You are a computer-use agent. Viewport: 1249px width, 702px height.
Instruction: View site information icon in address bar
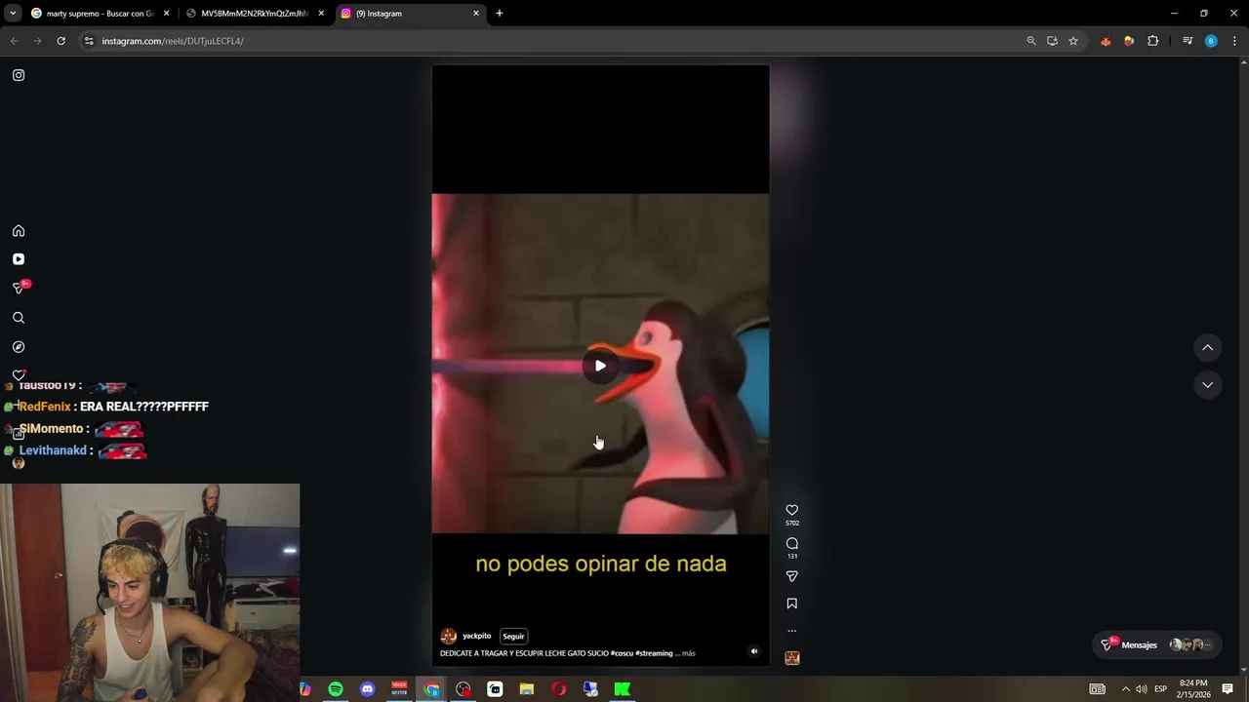89,41
